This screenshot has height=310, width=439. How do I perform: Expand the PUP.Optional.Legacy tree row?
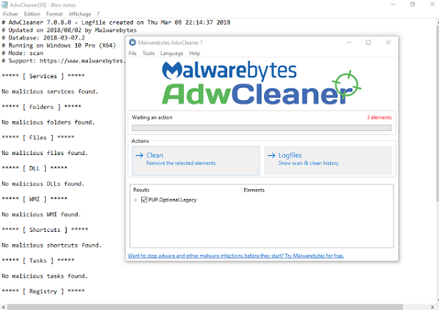(x=136, y=200)
